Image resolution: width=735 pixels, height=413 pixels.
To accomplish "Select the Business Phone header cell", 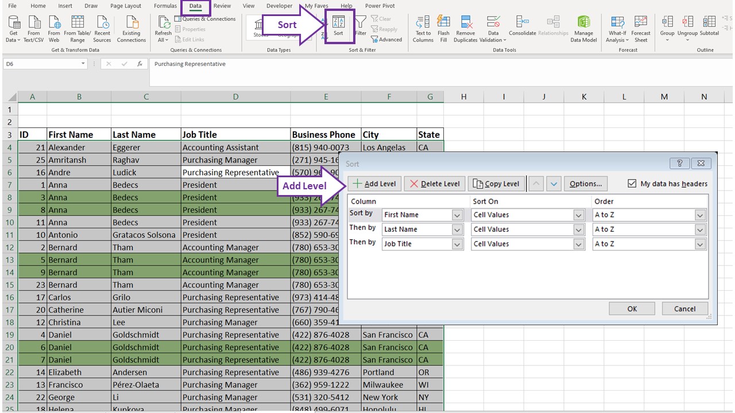I will click(326, 135).
